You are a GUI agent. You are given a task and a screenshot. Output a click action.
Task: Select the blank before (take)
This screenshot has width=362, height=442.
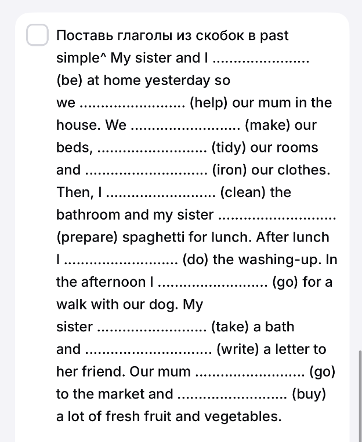[x=152, y=327]
